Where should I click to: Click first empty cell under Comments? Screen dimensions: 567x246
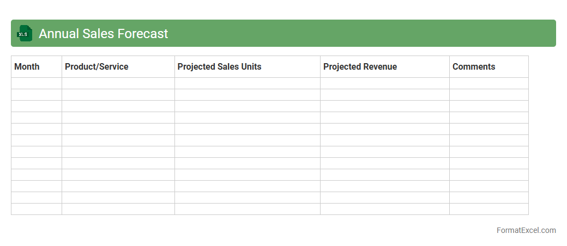tap(489, 83)
